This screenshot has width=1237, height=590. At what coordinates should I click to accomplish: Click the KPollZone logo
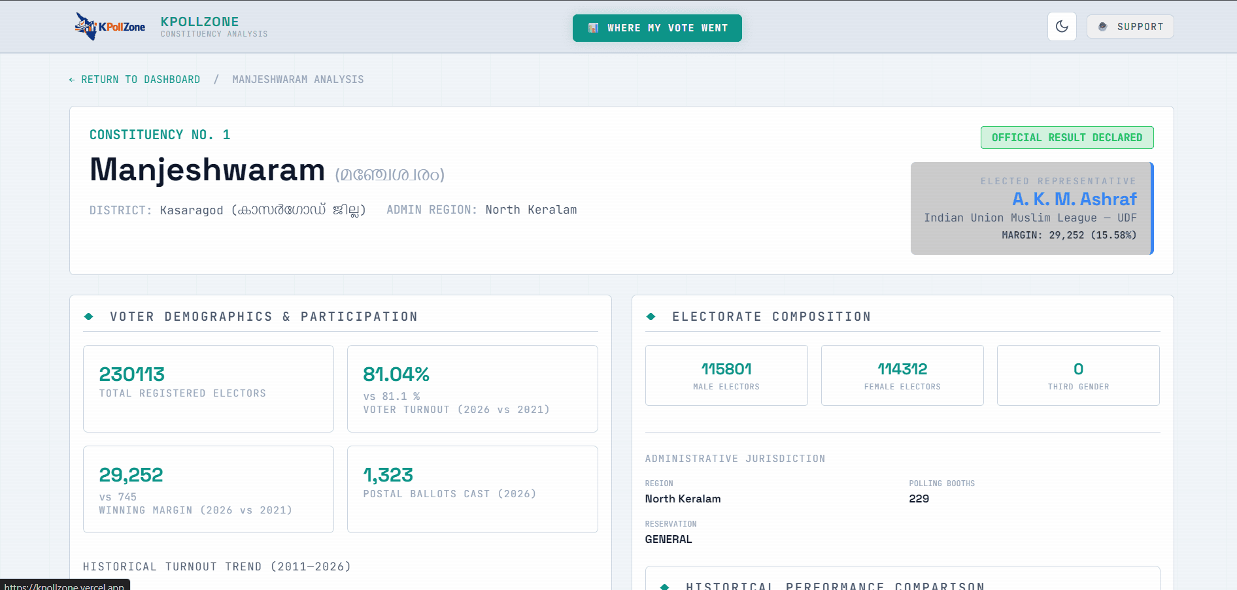coord(110,27)
